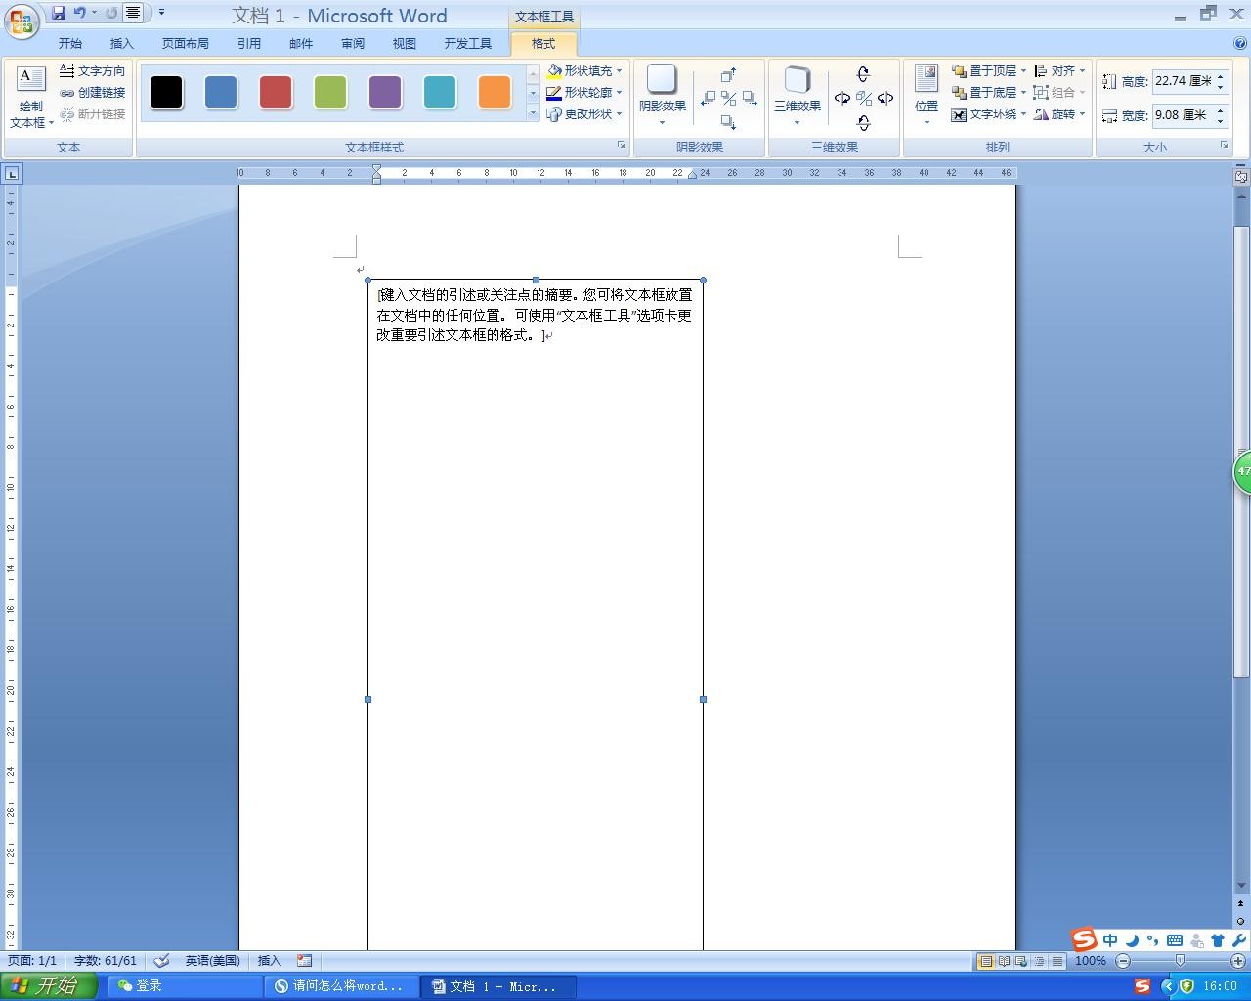Viewport: 1251px width, 1001px height.
Task: Nudge shadow up
Action: point(728,75)
